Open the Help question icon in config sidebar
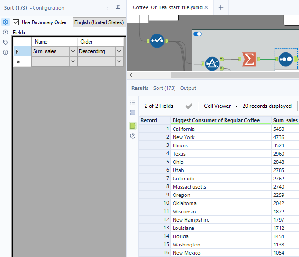299x257 pixels. pyautogui.click(x=6, y=52)
